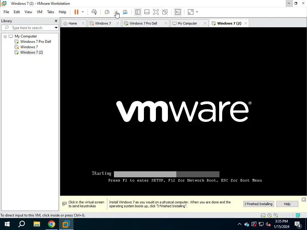Screen dimensions: 307x230
Task: Click the CD/DVD drive status icon
Action: coord(270,215)
